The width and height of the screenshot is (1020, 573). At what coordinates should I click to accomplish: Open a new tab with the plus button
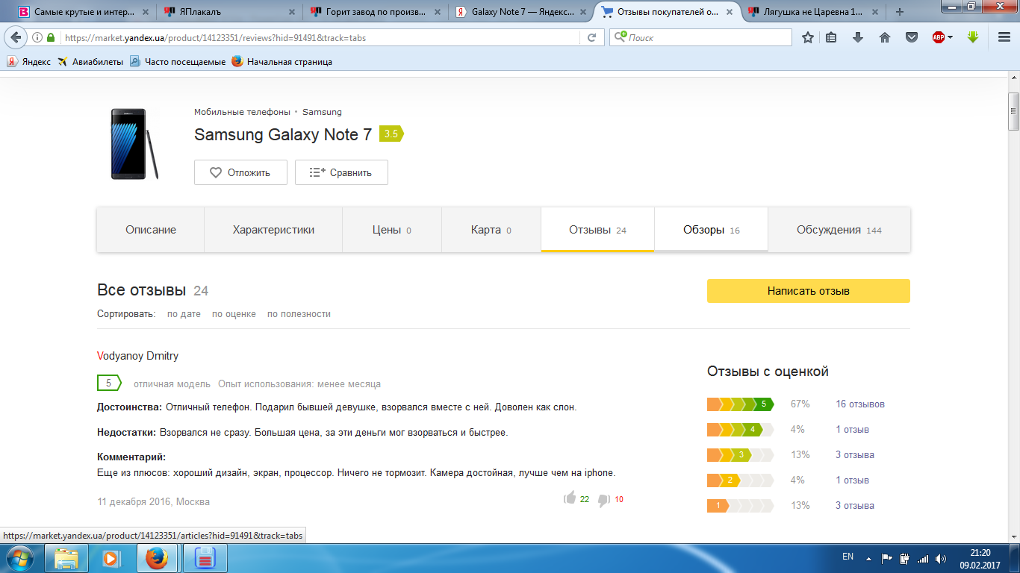899,12
